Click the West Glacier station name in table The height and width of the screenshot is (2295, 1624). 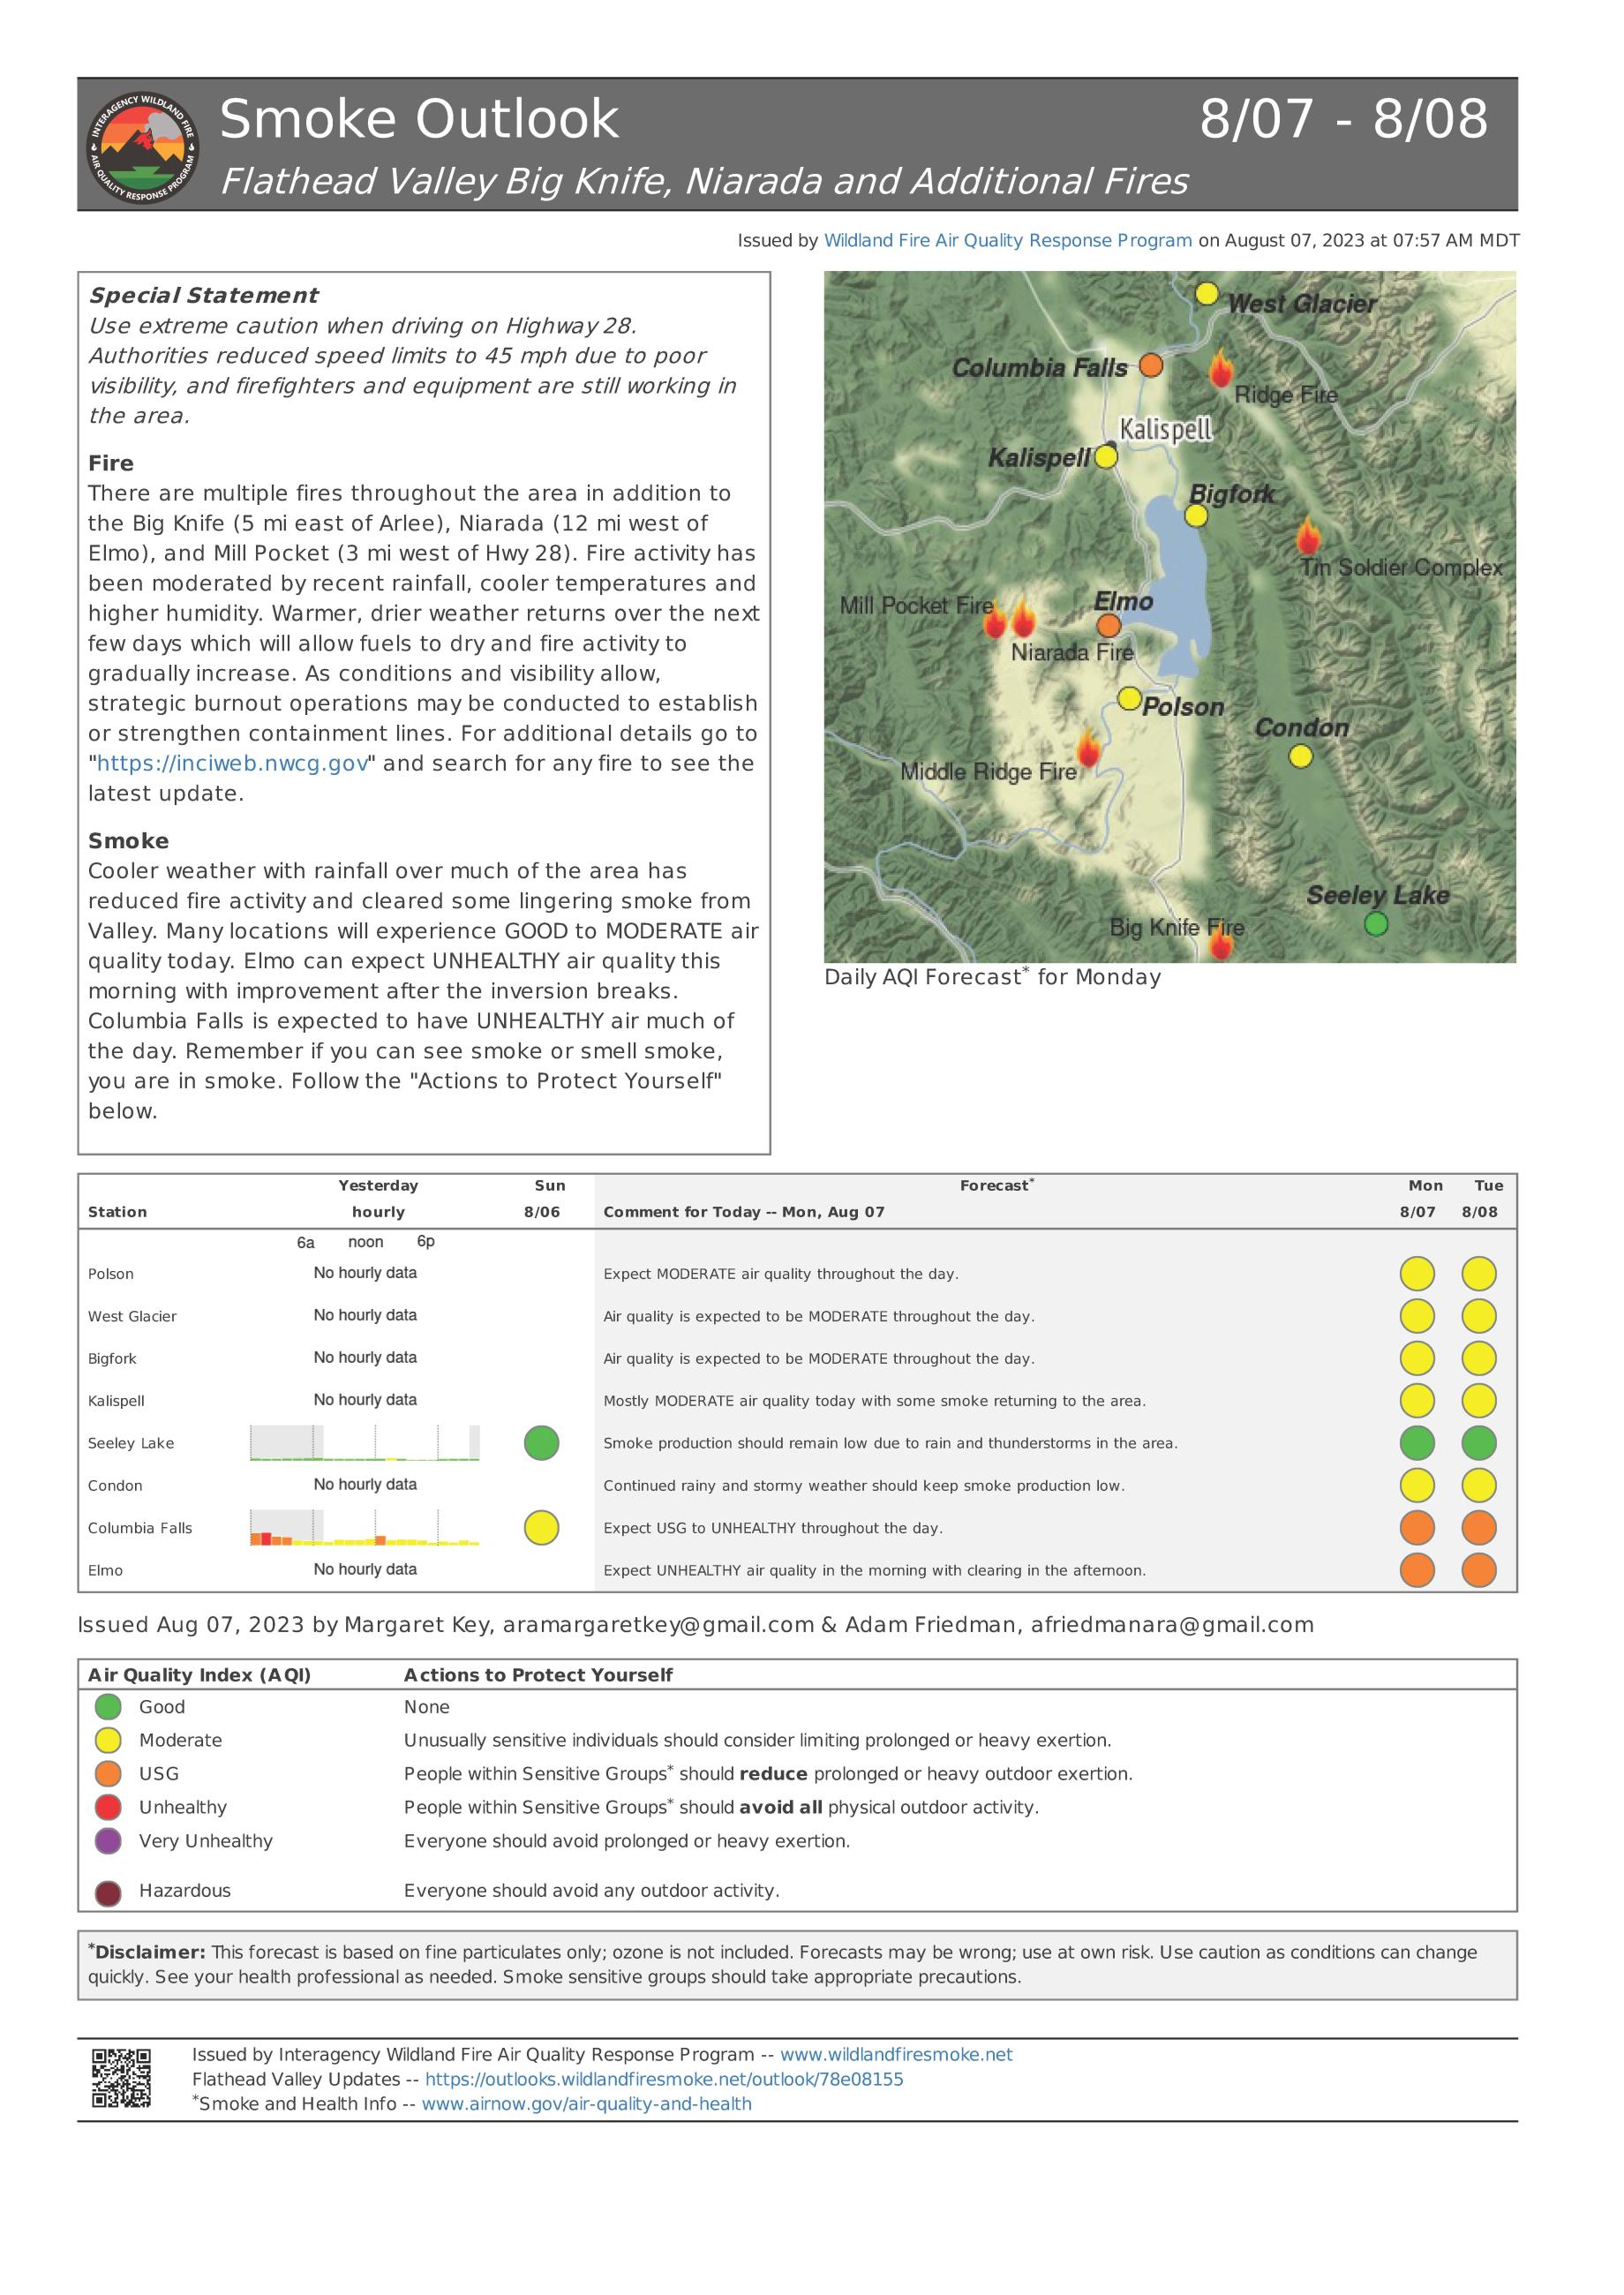[132, 1316]
